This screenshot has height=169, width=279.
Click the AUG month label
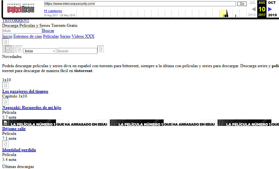tap(262, 3)
